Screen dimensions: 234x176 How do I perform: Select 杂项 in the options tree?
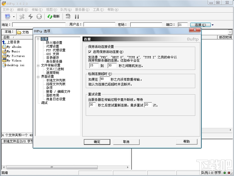point(49,88)
